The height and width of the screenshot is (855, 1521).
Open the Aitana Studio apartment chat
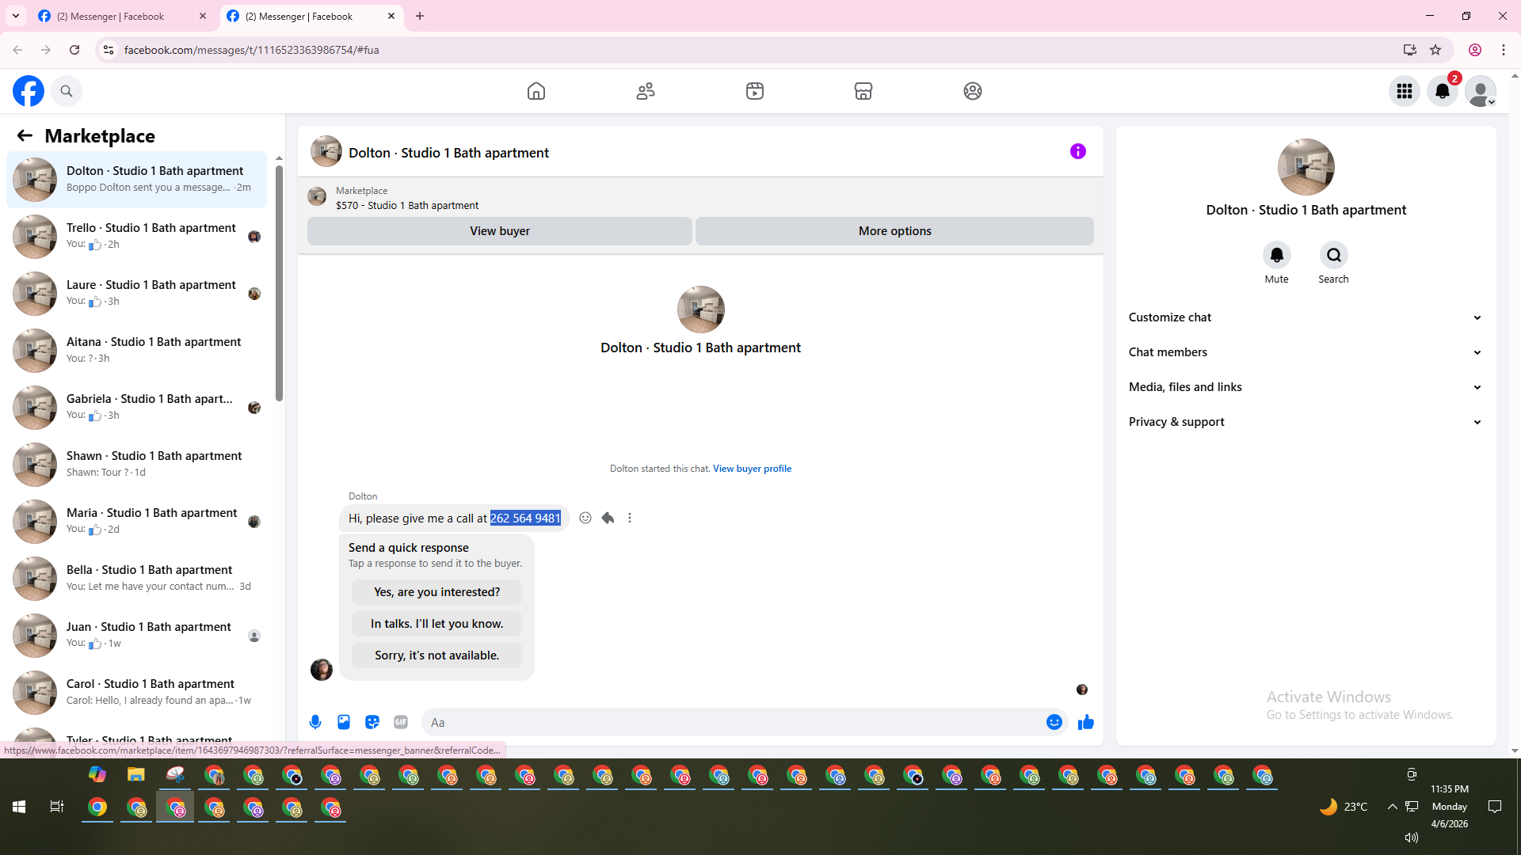tap(137, 350)
